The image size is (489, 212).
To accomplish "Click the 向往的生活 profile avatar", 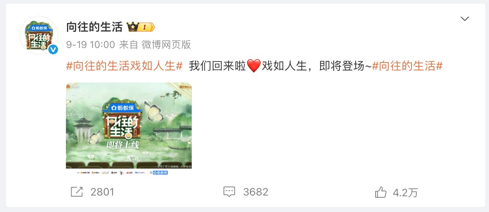I will [x=39, y=35].
